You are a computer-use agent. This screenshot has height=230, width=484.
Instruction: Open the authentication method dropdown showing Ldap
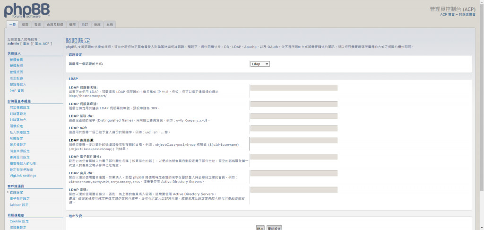coord(260,64)
